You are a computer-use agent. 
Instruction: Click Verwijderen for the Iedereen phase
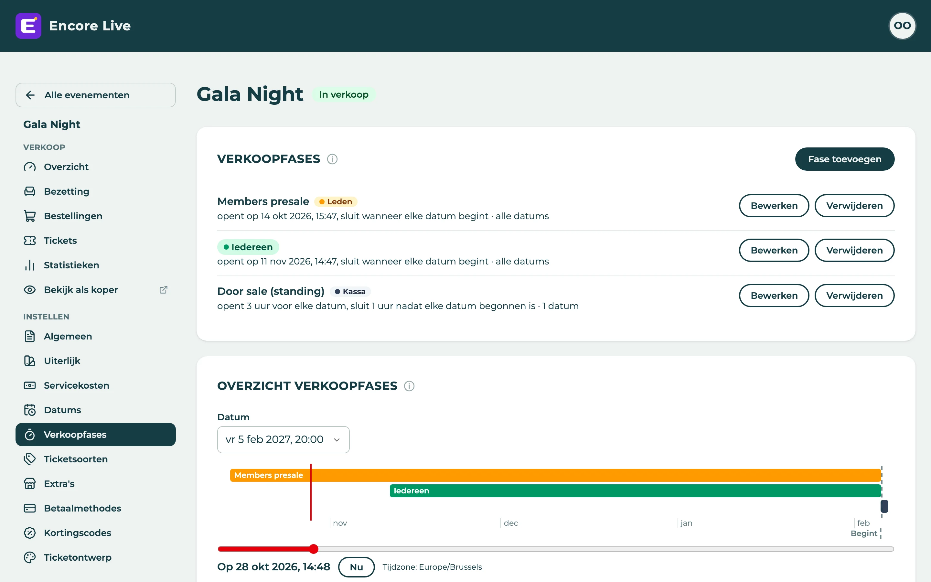[x=854, y=250]
